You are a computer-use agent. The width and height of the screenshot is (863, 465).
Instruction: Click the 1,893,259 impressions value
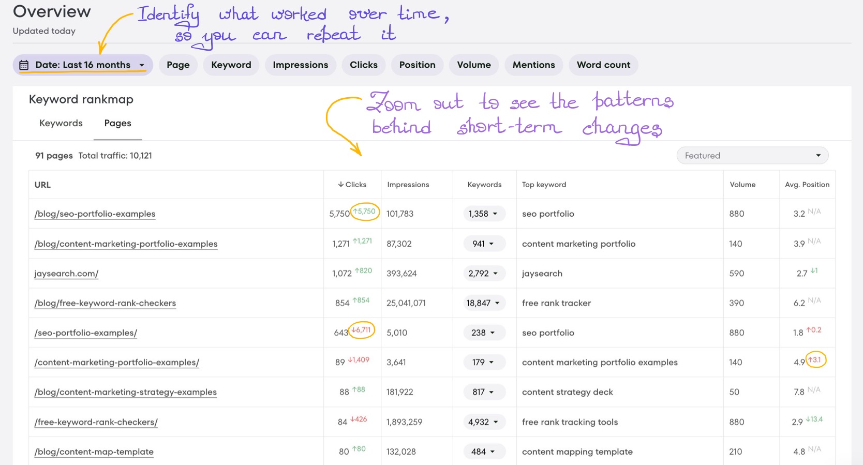pyautogui.click(x=404, y=422)
